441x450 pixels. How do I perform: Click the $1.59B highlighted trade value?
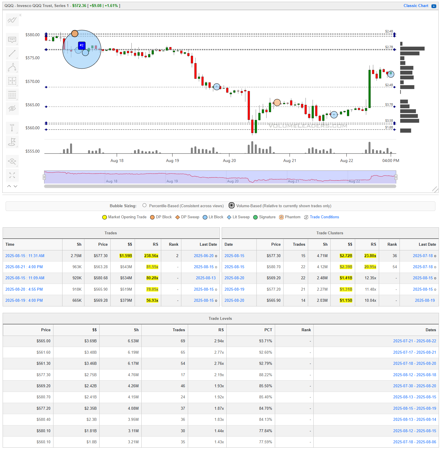point(126,256)
